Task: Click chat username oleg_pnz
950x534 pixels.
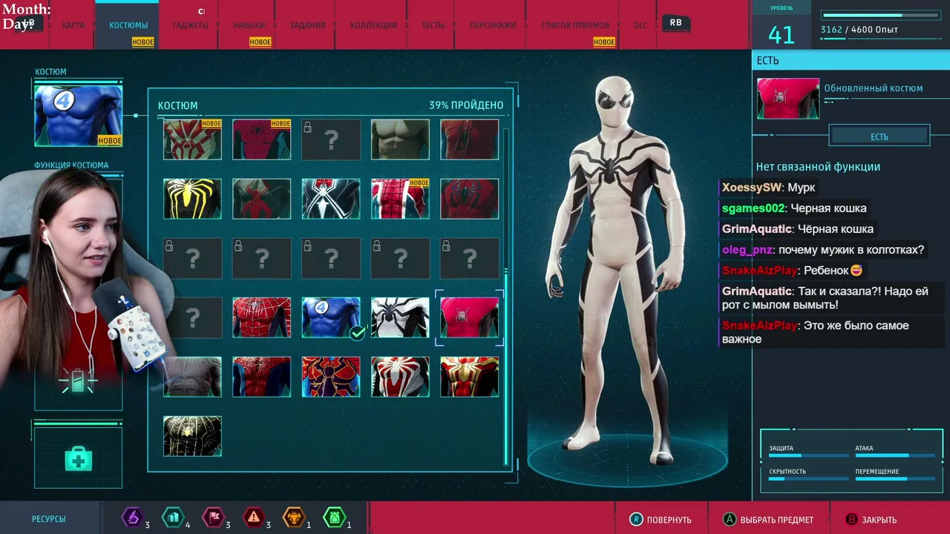Action: click(x=747, y=250)
